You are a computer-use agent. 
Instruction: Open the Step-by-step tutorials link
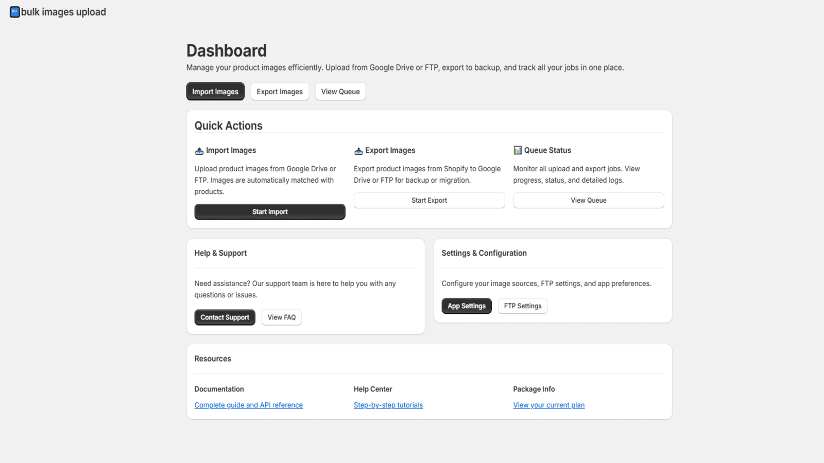point(388,405)
